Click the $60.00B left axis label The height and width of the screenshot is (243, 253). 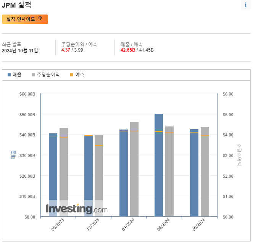(27, 94)
